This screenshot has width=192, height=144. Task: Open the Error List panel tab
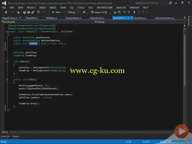[5, 136]
